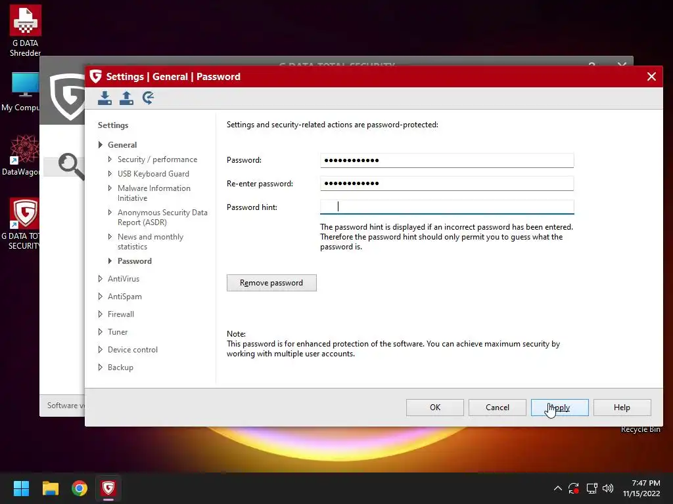Select AntiSpam settings category
673x504 pixels.
tap(124, 296)
